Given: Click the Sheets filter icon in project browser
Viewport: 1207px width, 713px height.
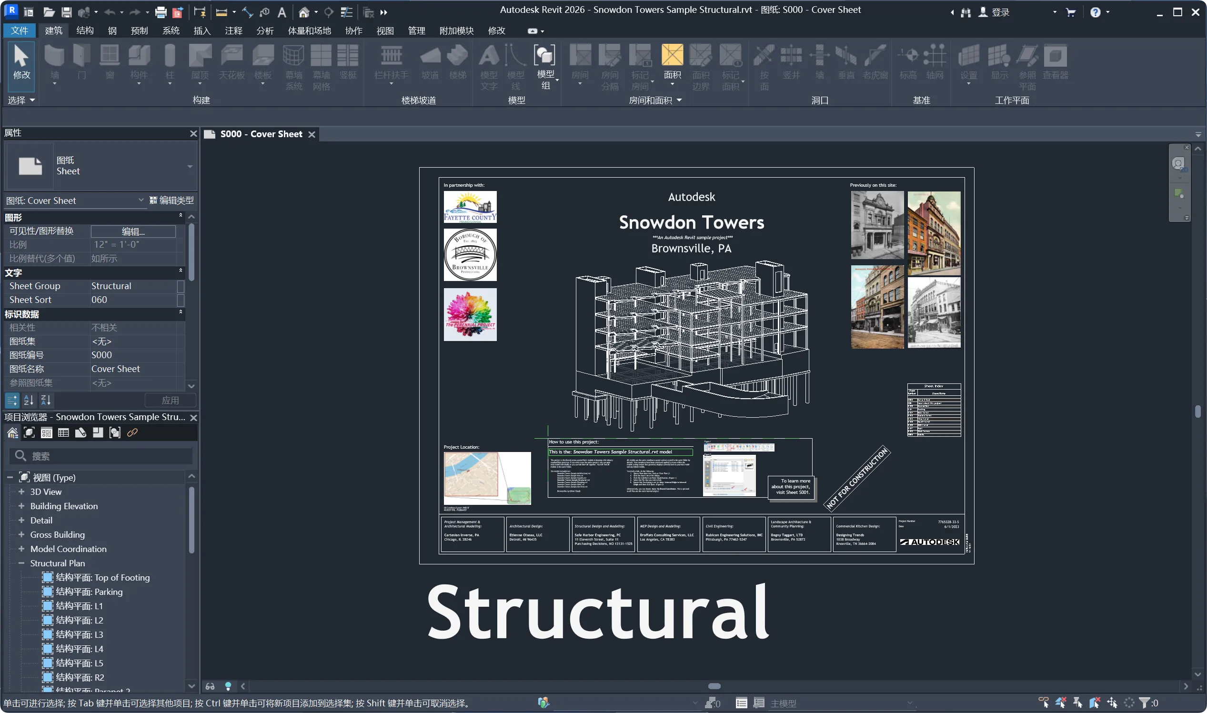Looking at the screenshot, I should pyautogui.click(x=80, y=432).
